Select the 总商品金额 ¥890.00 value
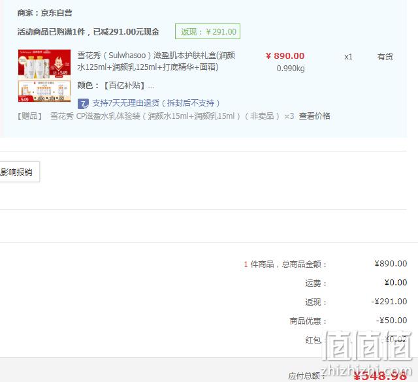The image size is (418, 382). tap(391, 264)
